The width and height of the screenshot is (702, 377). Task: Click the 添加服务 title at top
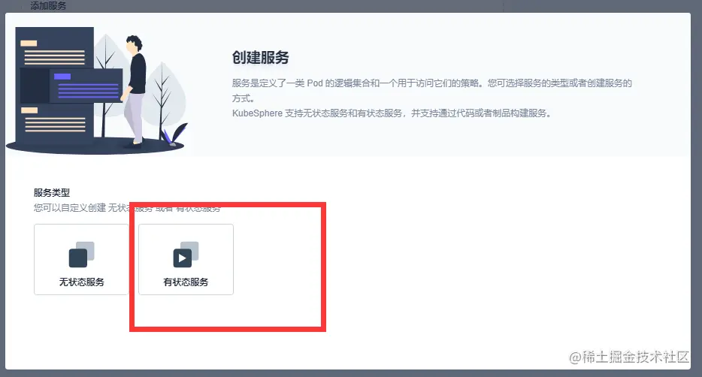coord(48,6)
